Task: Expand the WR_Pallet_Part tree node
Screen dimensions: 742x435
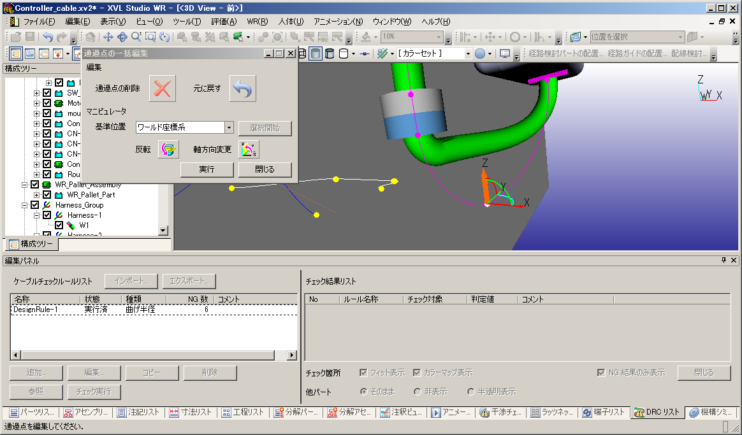Action: pyautogui.click(x=36, y=195)
